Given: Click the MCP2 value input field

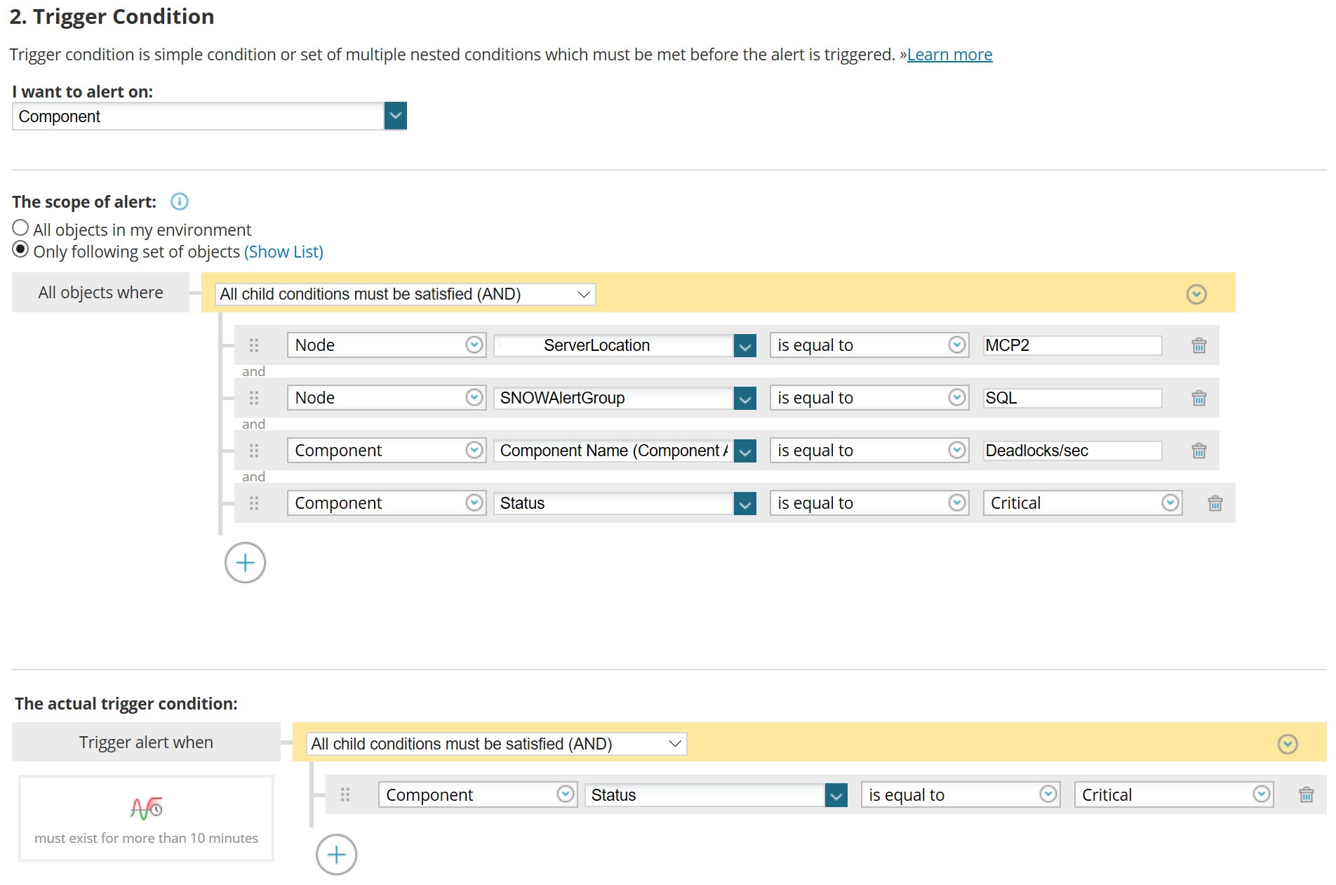Looking at the screenshot, I should pos(1071,345).
